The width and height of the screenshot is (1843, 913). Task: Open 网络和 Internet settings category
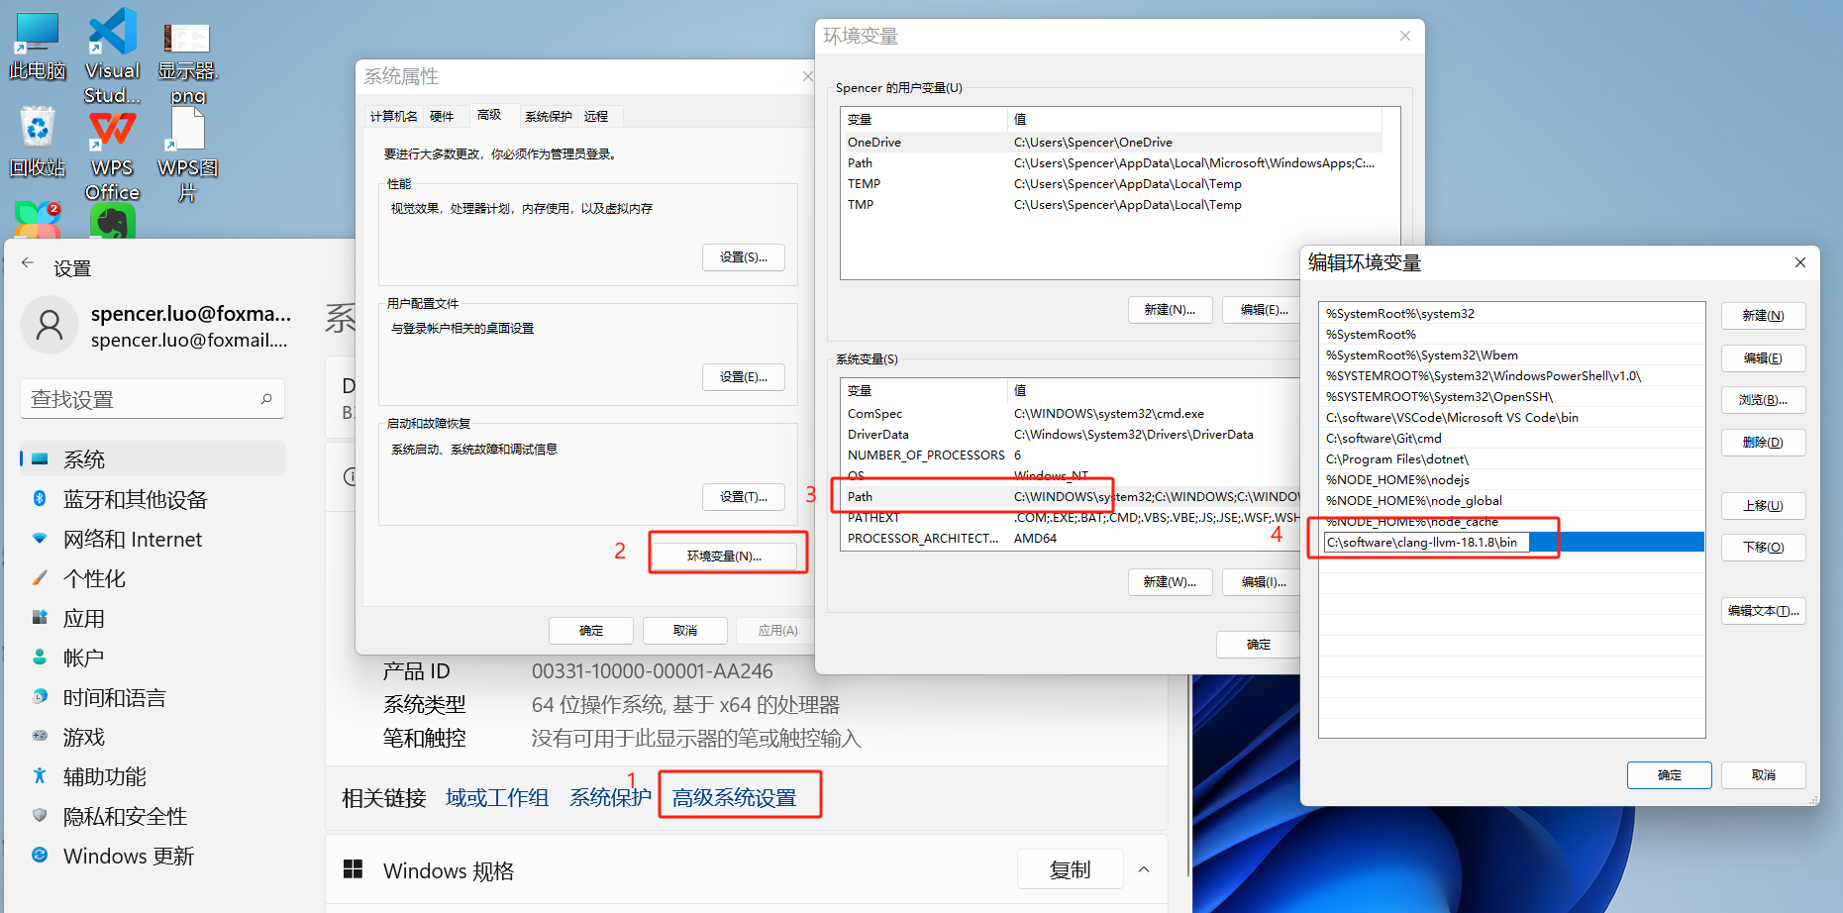132,540
